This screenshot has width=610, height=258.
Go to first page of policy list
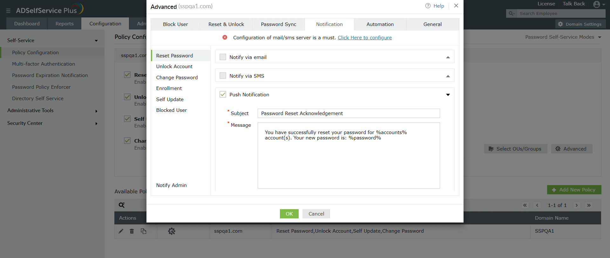point(525,205)
